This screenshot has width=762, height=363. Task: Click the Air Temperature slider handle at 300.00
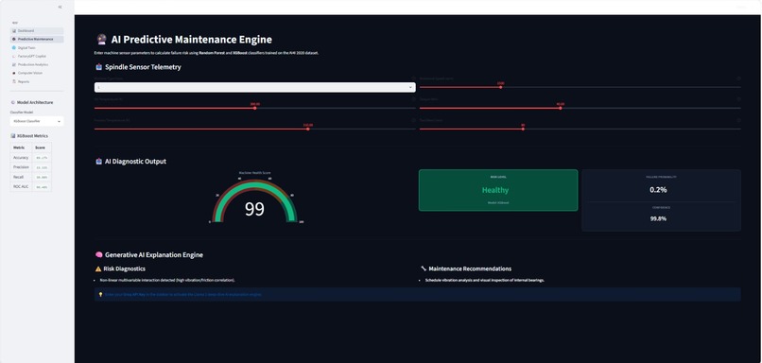click(x=254, y=108)
